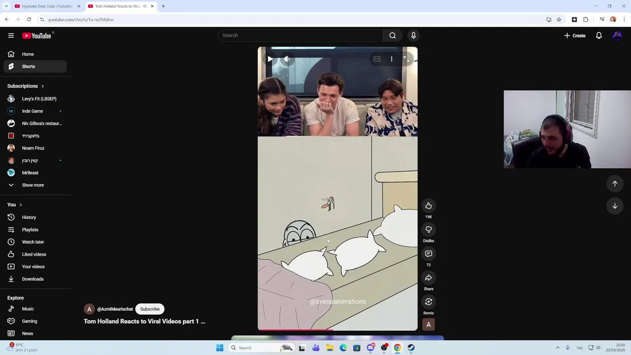Open Levy's Fit (LBSEP) subscription
631x355 pixels.
pos(35,99)
